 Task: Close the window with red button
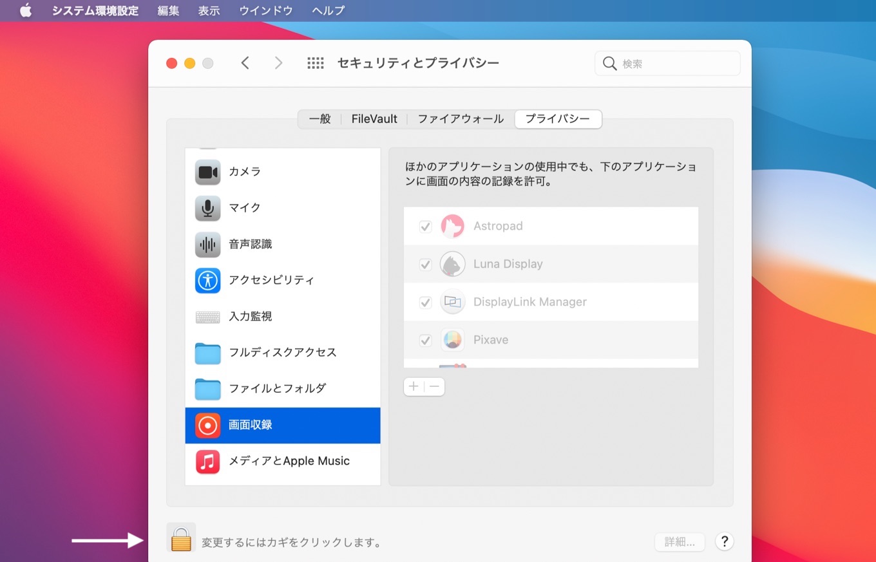click(x=171, y=63)
